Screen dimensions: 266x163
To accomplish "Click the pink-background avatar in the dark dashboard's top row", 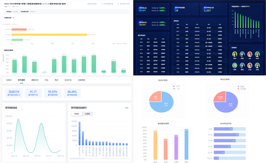I will pyautogui.click(x=250, y=54).
